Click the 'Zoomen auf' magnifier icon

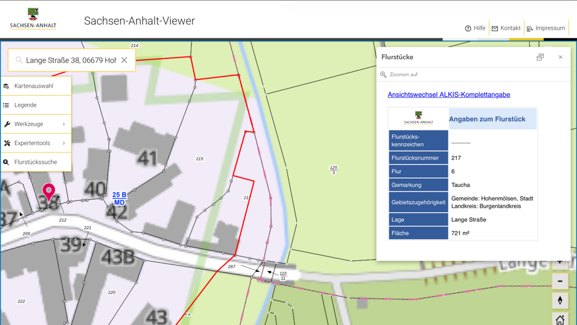click(384, 74)
